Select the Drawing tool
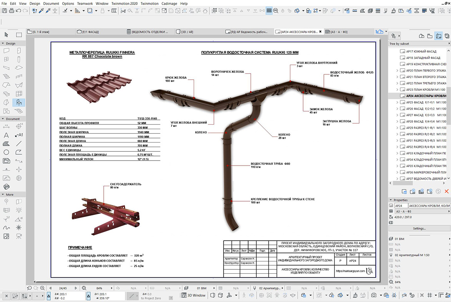 (x=6, y=161)
